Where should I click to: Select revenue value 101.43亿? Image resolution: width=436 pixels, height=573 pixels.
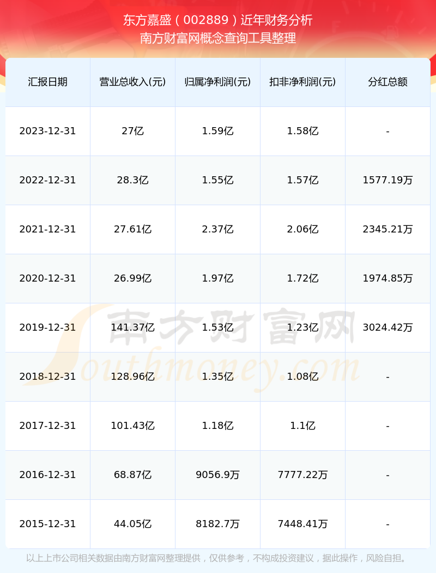(132, 426)
